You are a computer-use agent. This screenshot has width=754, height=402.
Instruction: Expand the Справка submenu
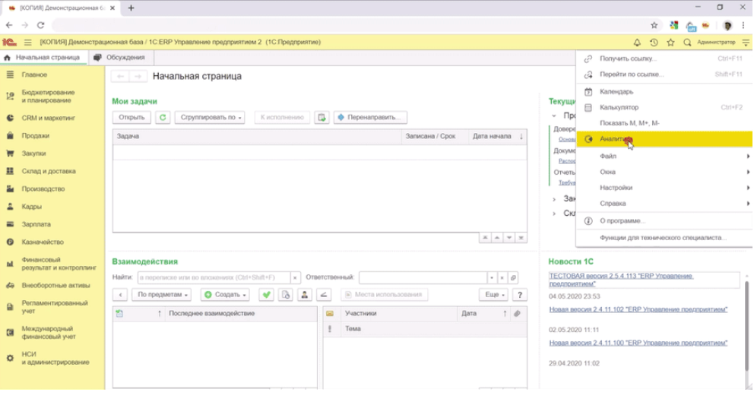click(664, 204)
